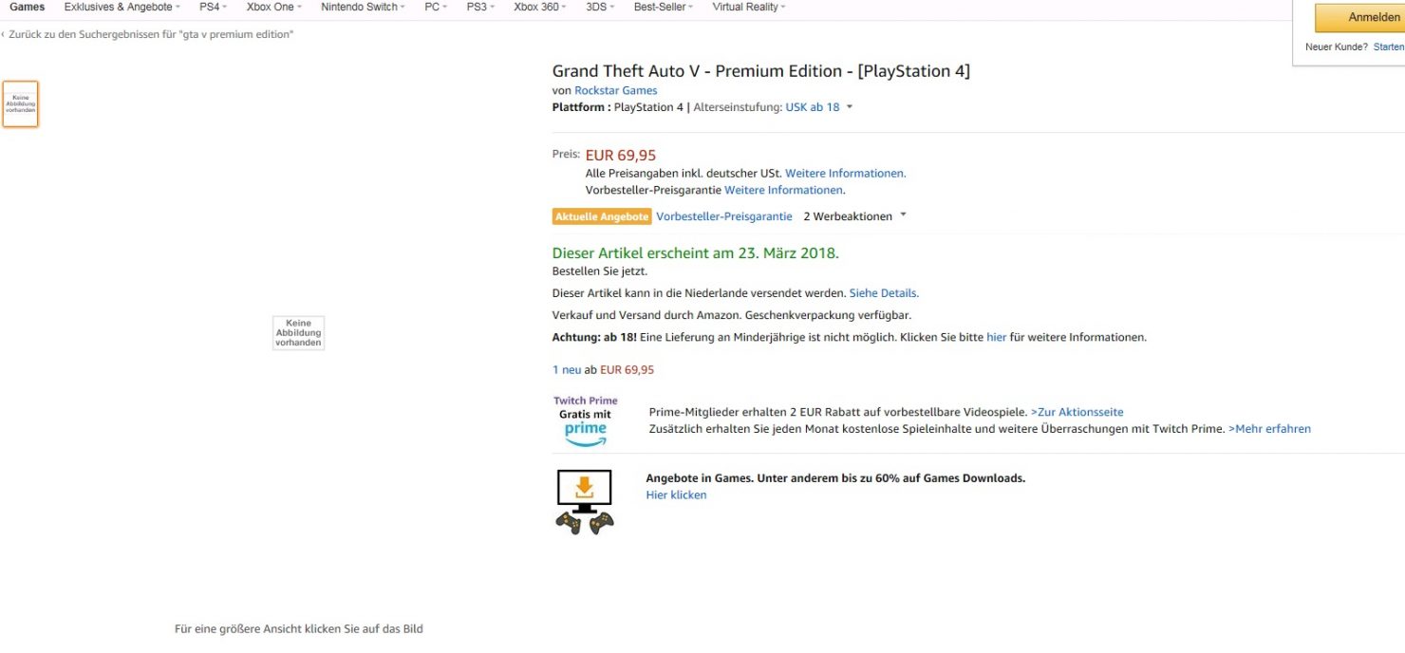Click the Aktuelle Angebote badge
This screenshot has height=653, width=1405.
[x=601, y=216]
